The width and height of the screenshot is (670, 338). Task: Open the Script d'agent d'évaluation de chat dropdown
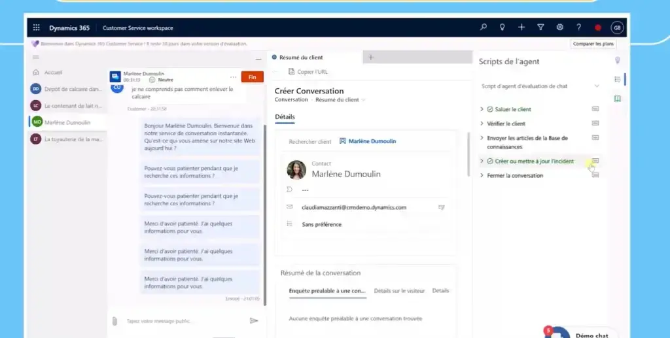540,86
